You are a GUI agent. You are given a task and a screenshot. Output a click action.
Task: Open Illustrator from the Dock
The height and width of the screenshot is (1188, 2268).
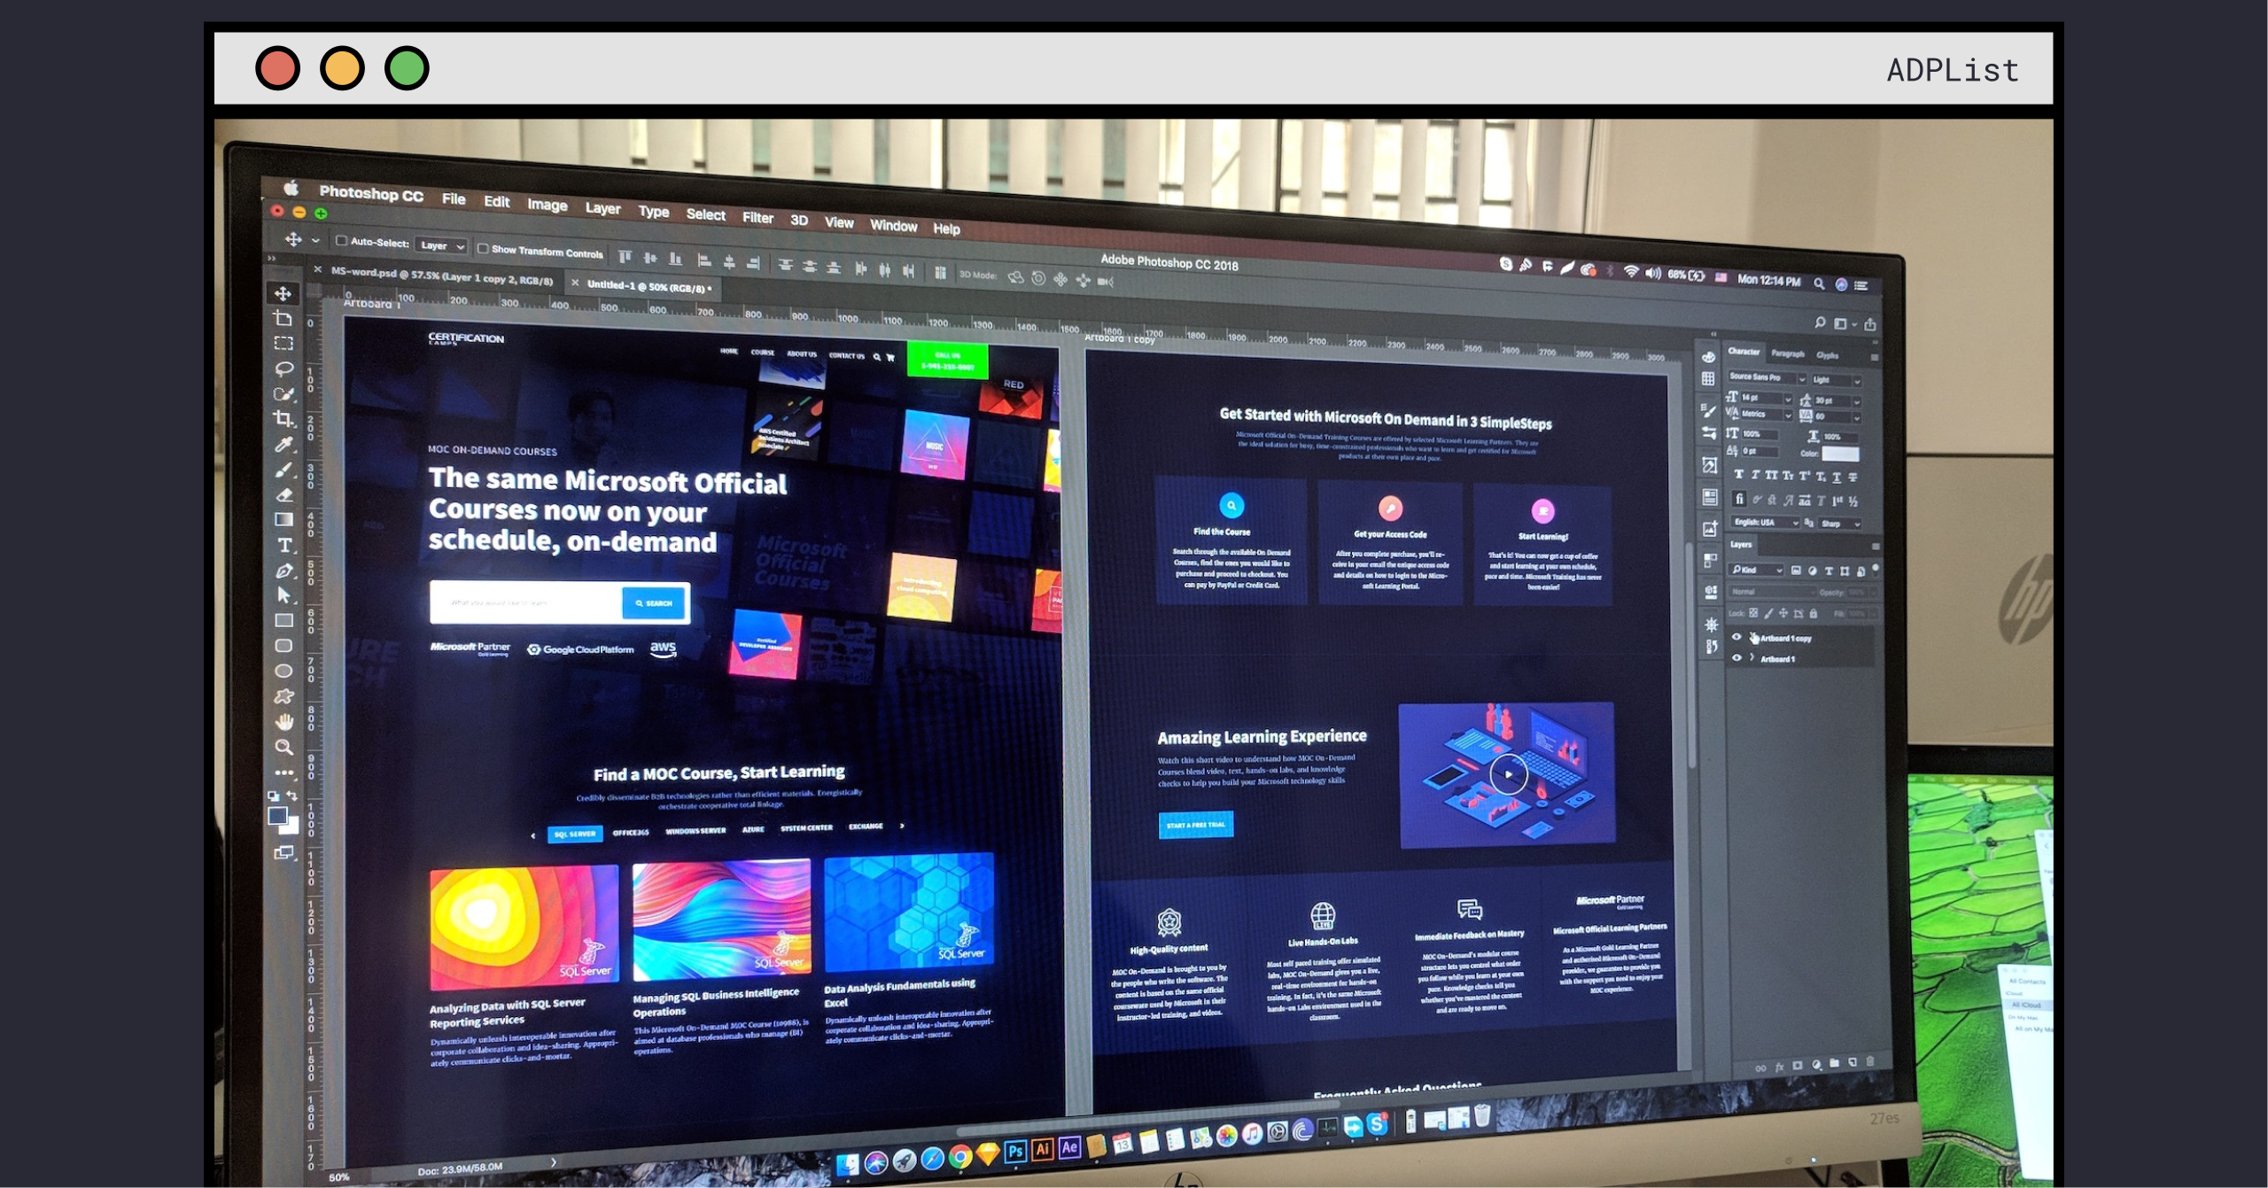(1043, 1149)
